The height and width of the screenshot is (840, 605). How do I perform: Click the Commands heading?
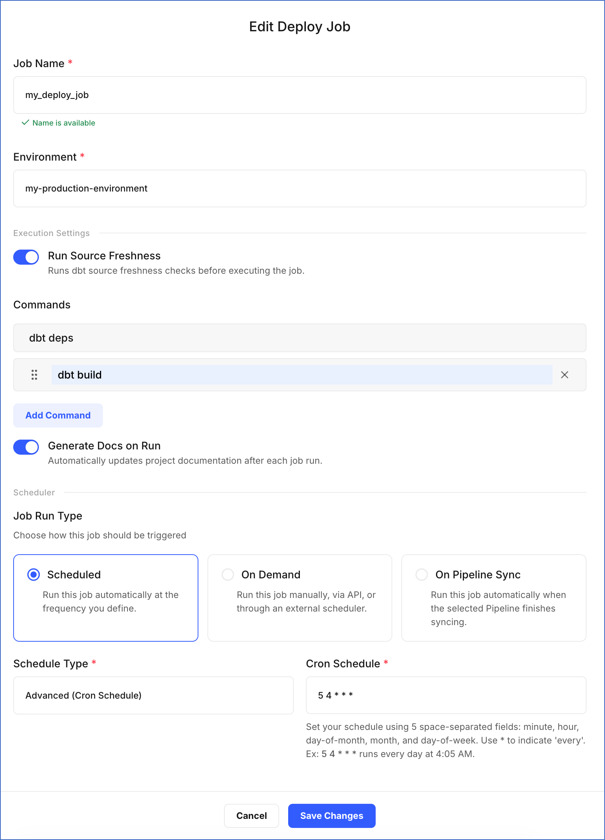point(42,305)
